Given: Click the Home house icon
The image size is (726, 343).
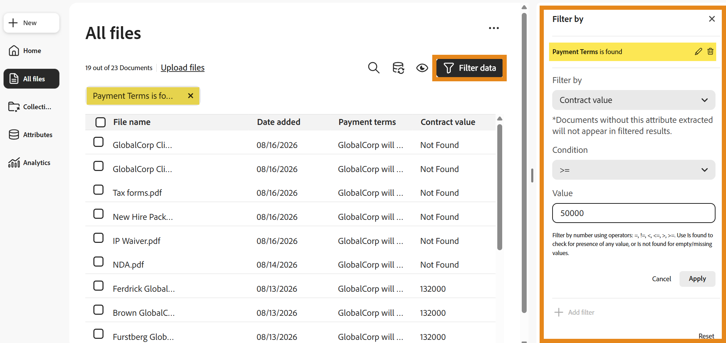Looking at the screenshot, I should point(14,51).
